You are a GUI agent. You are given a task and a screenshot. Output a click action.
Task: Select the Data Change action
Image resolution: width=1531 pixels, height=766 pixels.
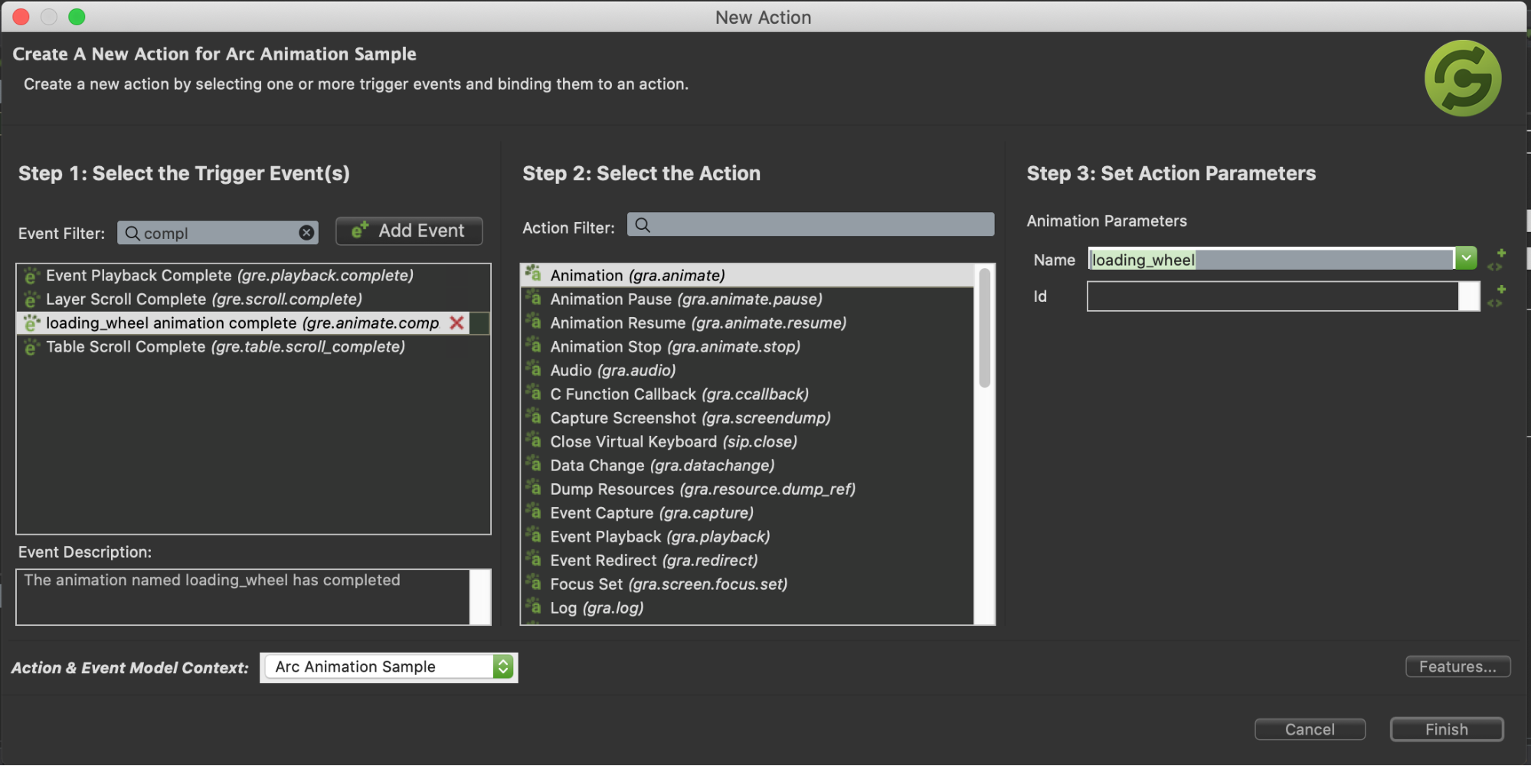click(x=748, y=466)
